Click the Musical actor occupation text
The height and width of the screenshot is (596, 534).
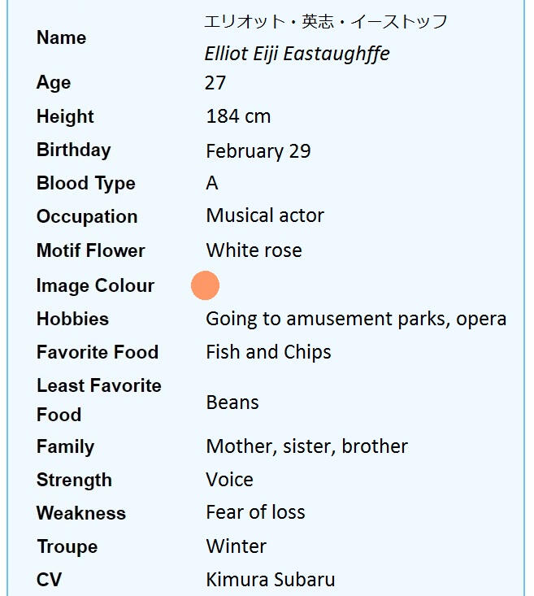tap(265, 215)
